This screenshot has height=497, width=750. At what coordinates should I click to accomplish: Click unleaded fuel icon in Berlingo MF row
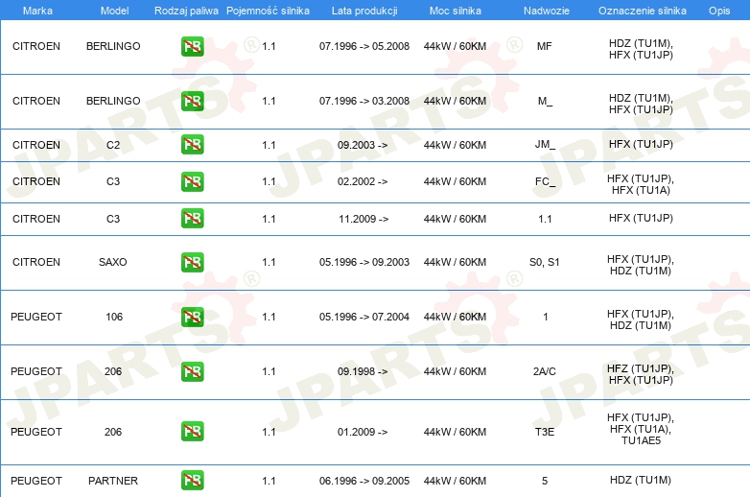[192, 46]
